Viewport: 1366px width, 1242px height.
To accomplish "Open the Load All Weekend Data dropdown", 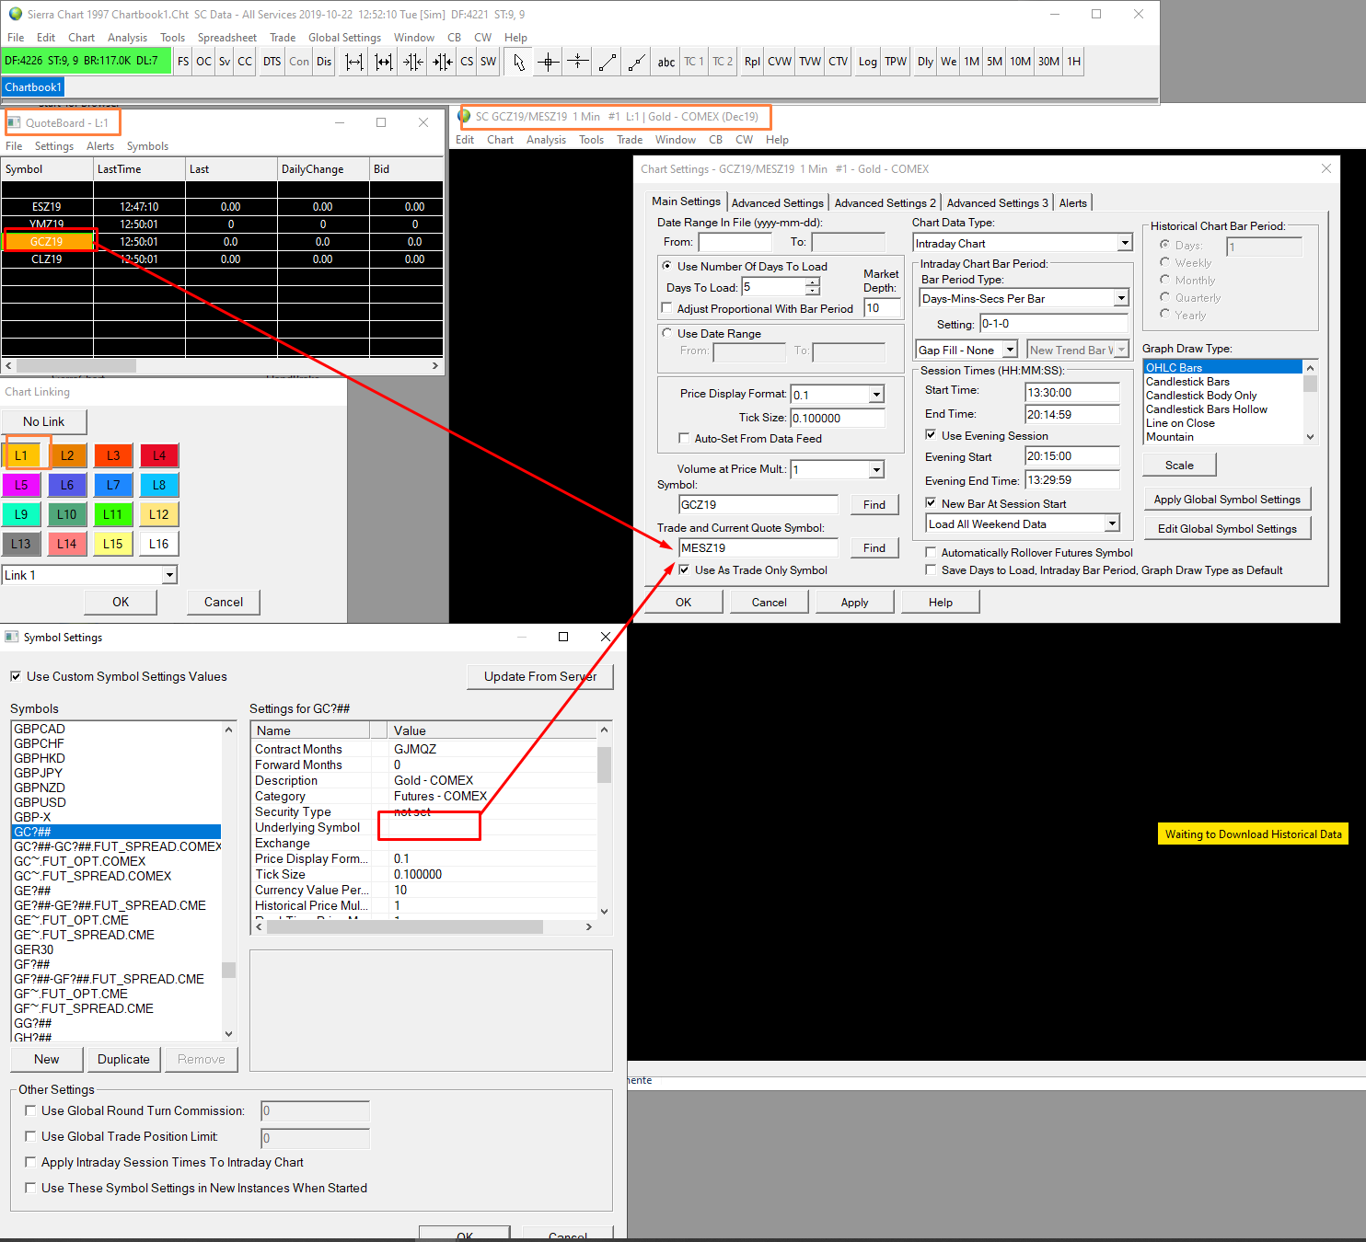I will [1112, 523].
